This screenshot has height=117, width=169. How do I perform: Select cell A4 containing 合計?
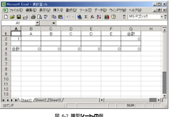[x=16, y=49]
